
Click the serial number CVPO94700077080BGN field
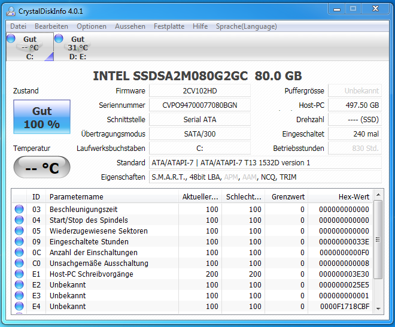coord(200,105)
